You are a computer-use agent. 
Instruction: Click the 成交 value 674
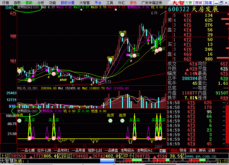click(x=193, y=64)
